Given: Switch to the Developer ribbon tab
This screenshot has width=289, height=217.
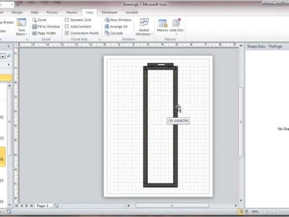Looking at the screenshot, I should point(109,13).
